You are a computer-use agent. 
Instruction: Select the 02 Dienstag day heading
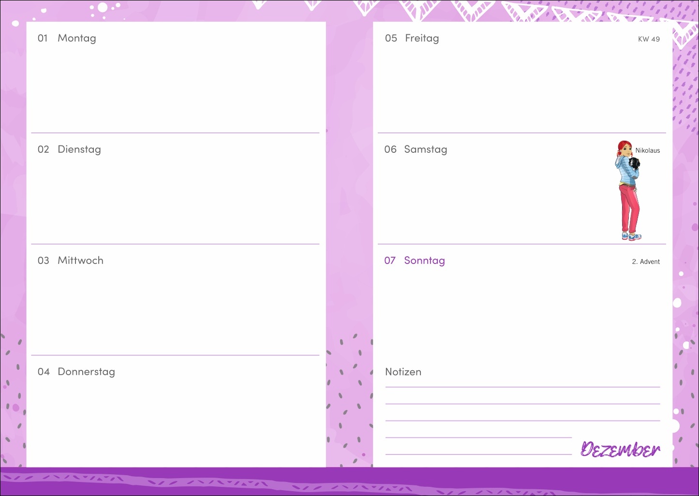pos(69,149)
